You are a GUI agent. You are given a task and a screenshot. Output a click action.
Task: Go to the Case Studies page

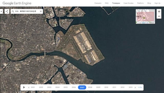(128, 3)
